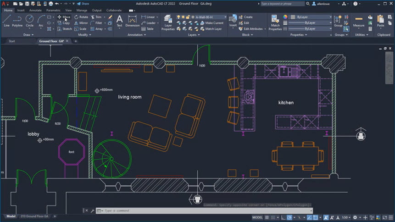Toggle the drawing grid display
Screen dimensions: 395x222
coord(267,217)
